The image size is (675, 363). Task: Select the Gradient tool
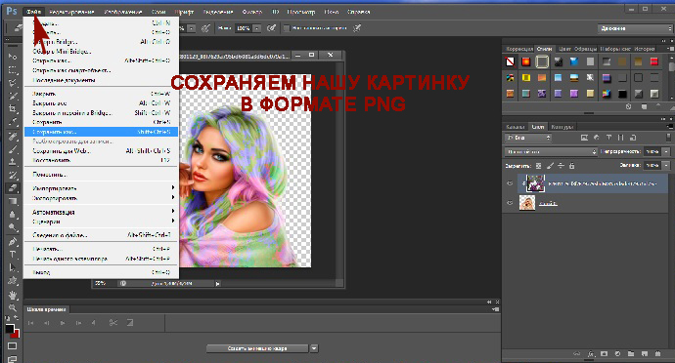13,201
